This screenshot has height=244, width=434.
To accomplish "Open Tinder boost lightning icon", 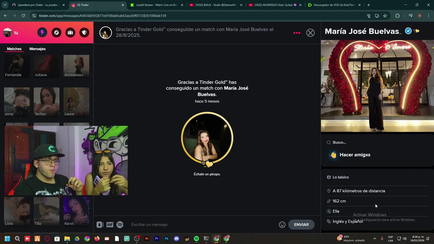I will point(42,33).
